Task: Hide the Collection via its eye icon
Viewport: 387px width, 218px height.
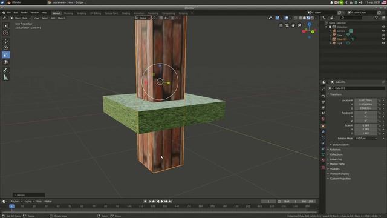Action: pyautogui.click(x=383, y=27)
